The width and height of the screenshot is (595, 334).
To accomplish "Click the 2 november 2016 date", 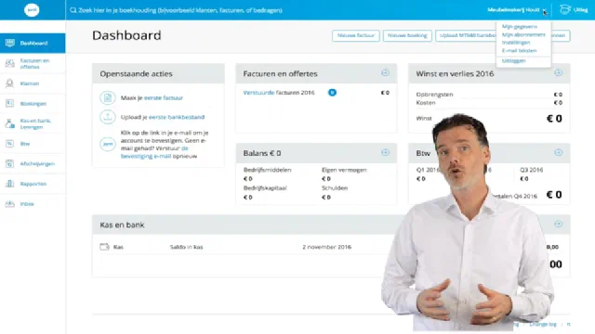I will 326,247.
